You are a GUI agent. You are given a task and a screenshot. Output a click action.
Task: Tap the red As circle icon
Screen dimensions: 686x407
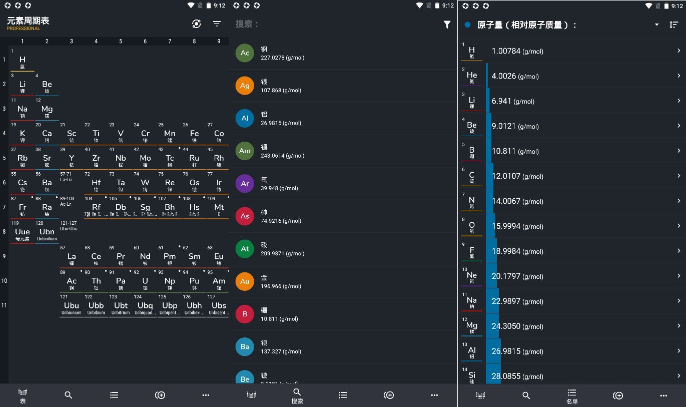(x=245, y=216)
